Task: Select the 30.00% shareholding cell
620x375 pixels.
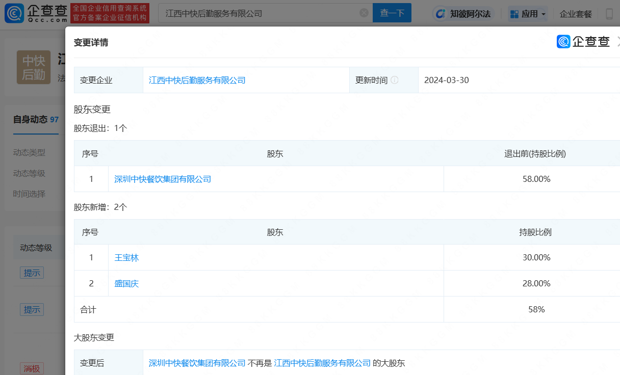Action: tap(536, 257)
